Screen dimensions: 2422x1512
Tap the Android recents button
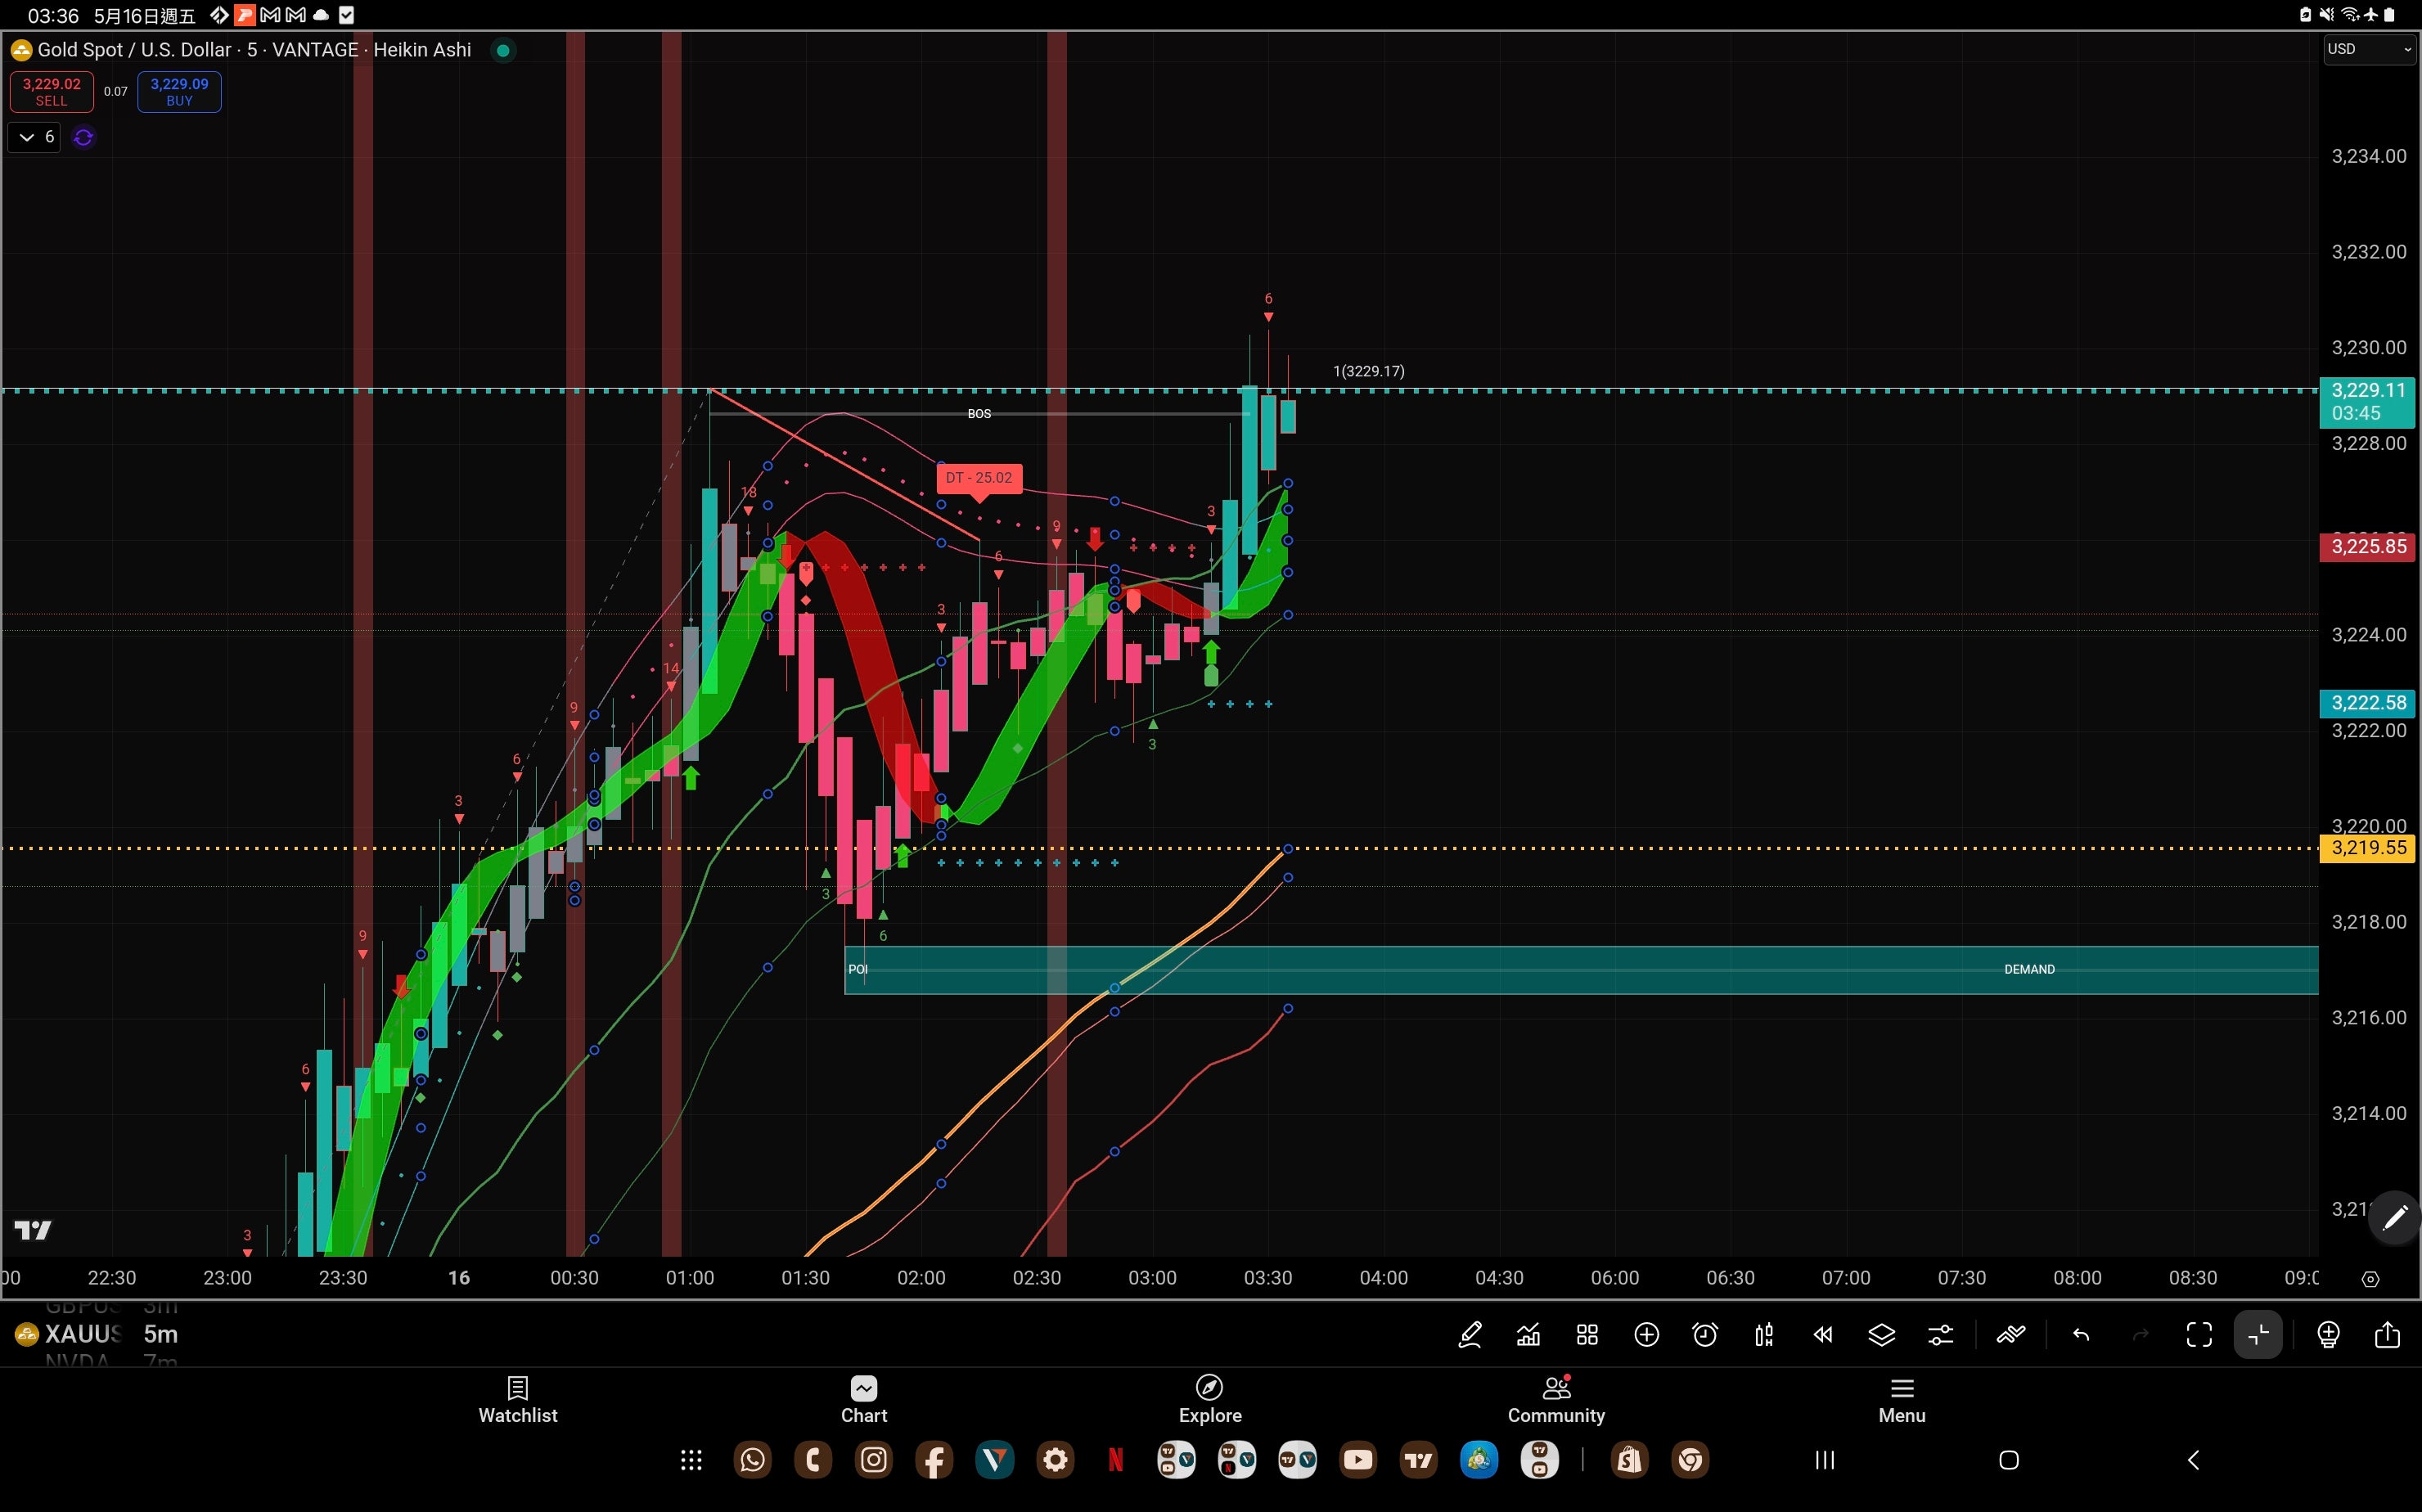pos(1825,1460)
